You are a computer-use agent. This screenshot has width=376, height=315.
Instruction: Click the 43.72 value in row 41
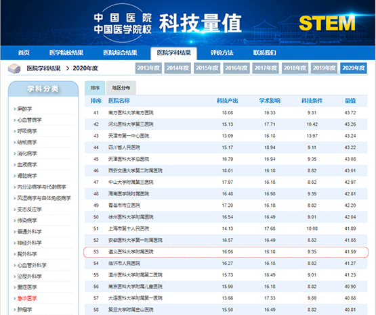point(350,113)
